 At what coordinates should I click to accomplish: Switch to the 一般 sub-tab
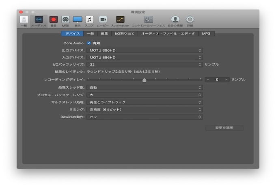point(91,34)
